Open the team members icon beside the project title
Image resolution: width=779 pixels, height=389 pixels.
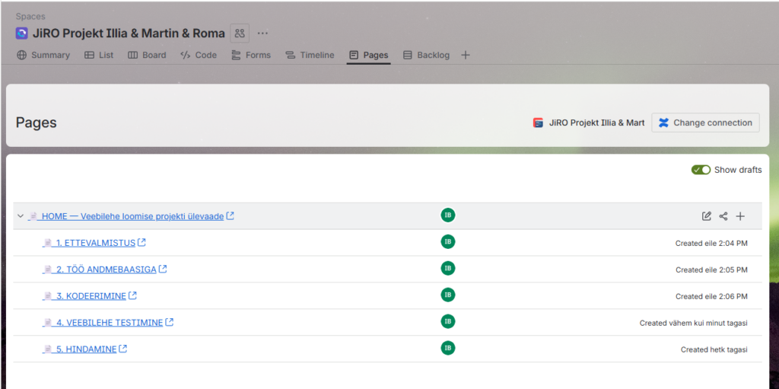coord(240,33)
